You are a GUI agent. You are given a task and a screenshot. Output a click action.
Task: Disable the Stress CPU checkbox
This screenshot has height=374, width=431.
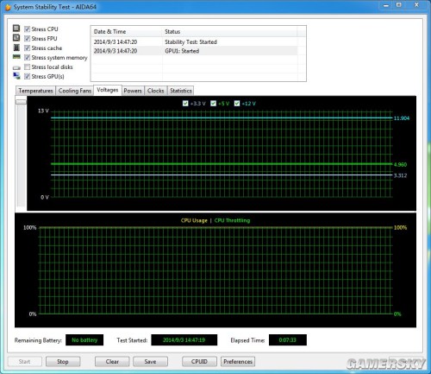click(x=27, y=29)
